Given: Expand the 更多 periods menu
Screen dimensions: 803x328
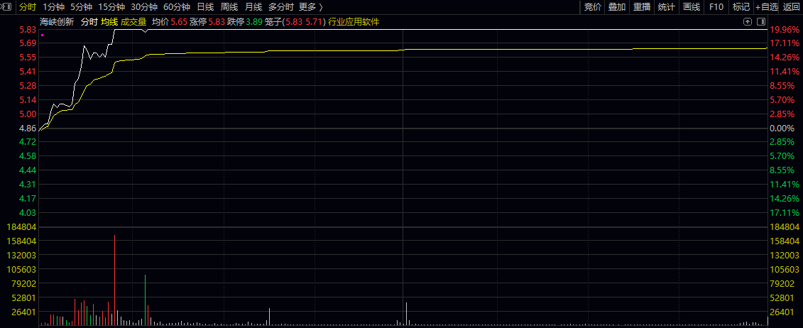Looking at the screenshot, I should [x=311, y=6].
